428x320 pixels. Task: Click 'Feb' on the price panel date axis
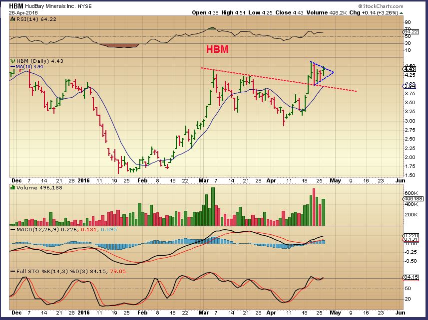tap(142, 180)
